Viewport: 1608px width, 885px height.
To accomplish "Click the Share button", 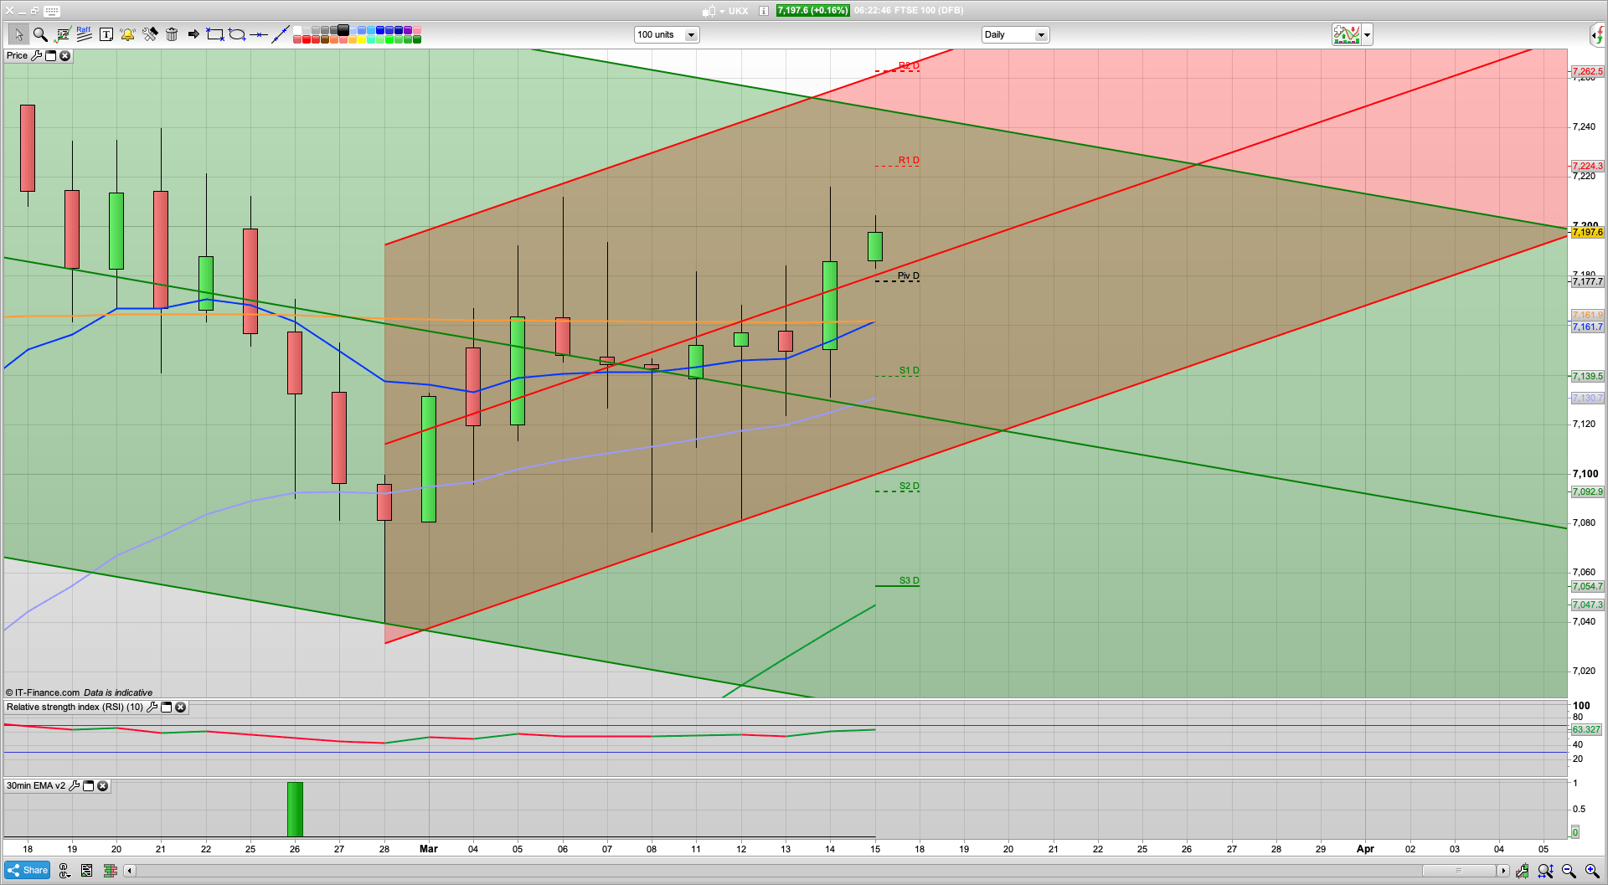I will pos(27,871).
